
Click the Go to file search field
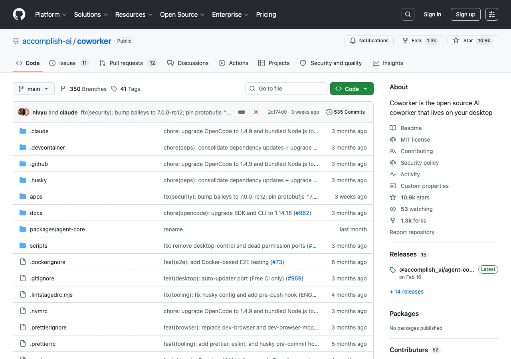(x=286, y=89)
